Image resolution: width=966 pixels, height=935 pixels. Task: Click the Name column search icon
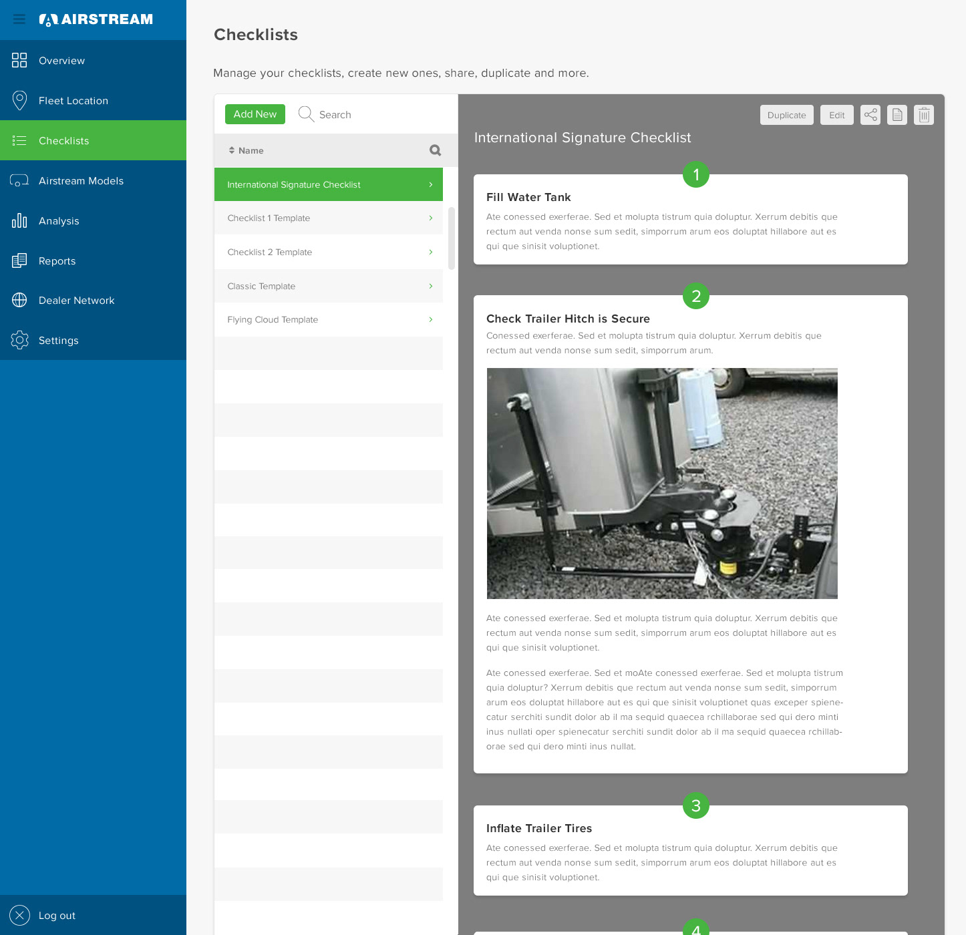click(x=436, y=150)
